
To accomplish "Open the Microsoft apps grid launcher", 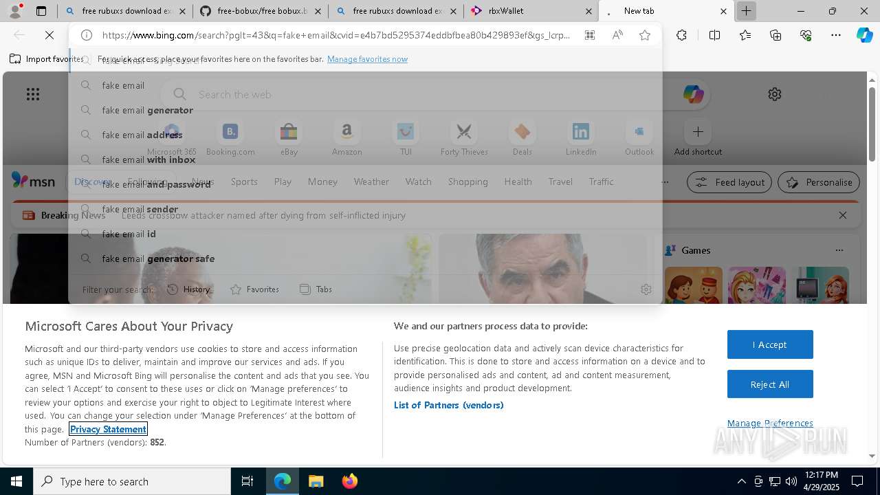I will tap(33, 94).
